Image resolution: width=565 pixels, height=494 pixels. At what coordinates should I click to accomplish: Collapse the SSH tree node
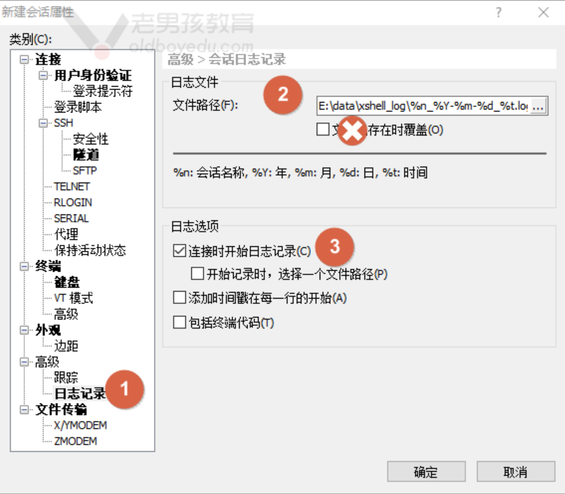[x=44, y=123]
